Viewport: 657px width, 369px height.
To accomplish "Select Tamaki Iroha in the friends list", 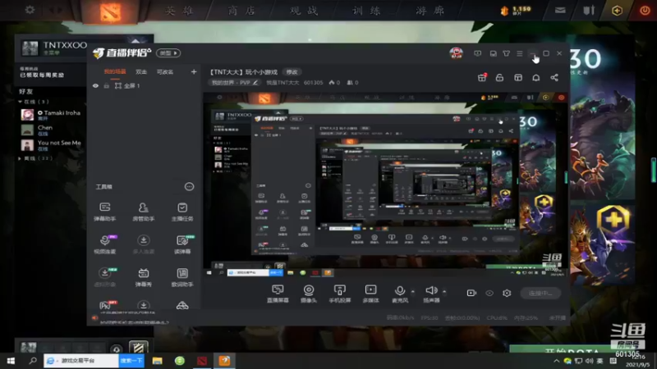I will [51, 115].
